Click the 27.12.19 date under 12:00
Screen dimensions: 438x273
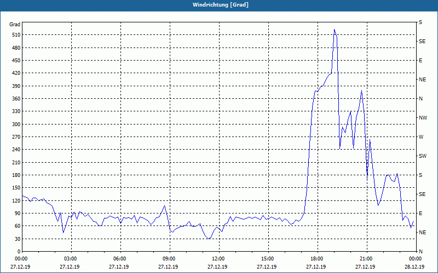point(217,266)
